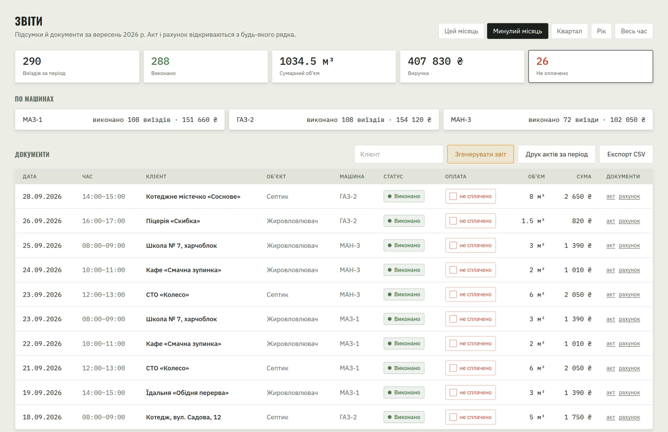
Task: Open акт for the Піцерія «Скибка» row
Action: tap(611, 221)
